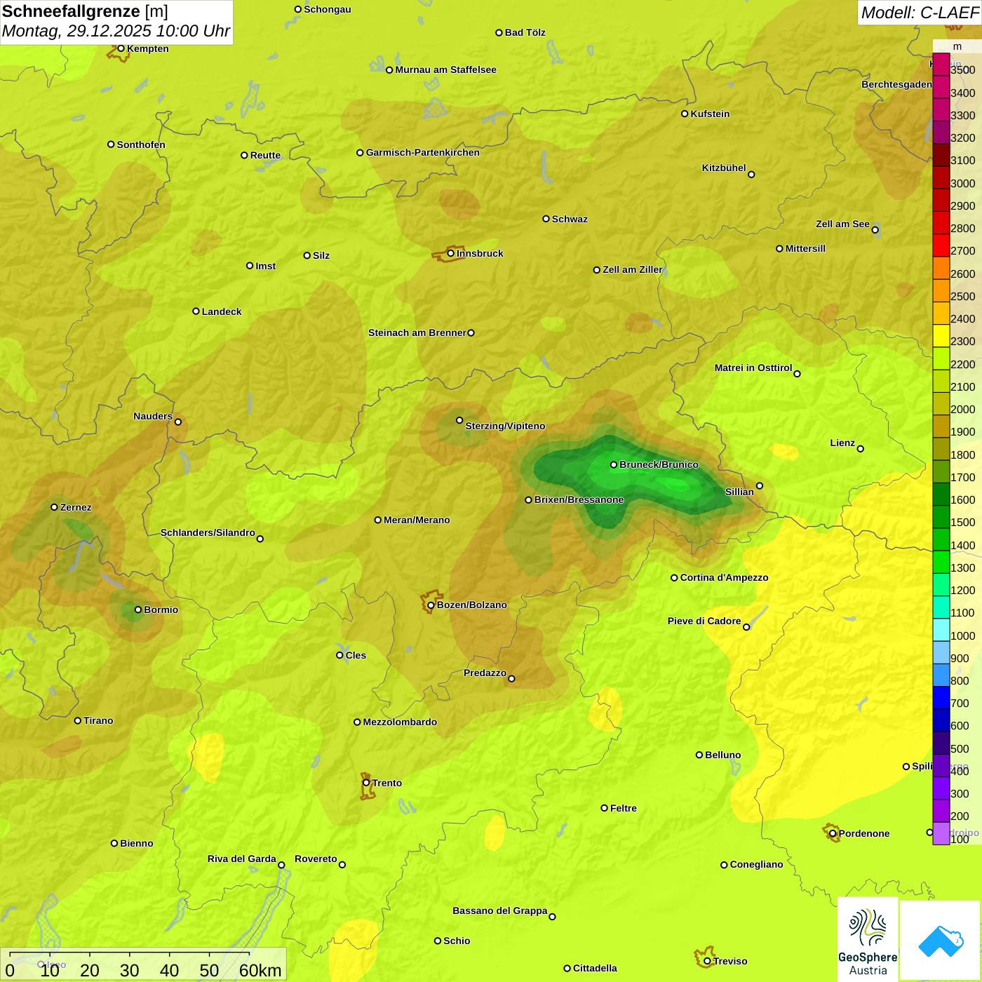Click the 'Sterzing/Vipiteno' label
Screen dimensions: 982x982
click(x=505, y=426)
